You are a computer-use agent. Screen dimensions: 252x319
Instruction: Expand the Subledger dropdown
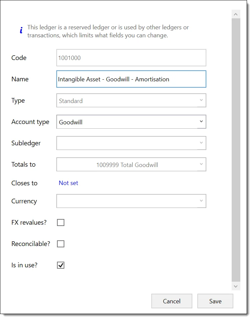(131, 143)
